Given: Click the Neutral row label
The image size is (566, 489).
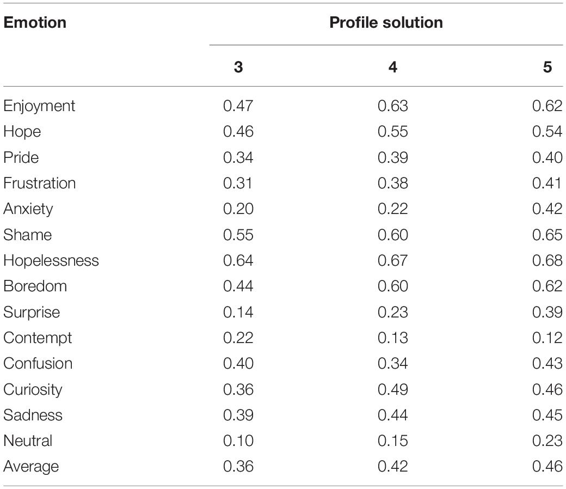Looking at the screenshot, I should tap(28, 441).
